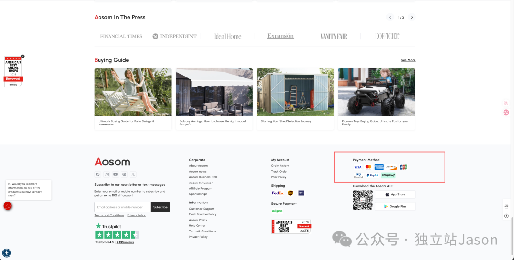Open Aosom Policy link

click(x=198, y=220)
